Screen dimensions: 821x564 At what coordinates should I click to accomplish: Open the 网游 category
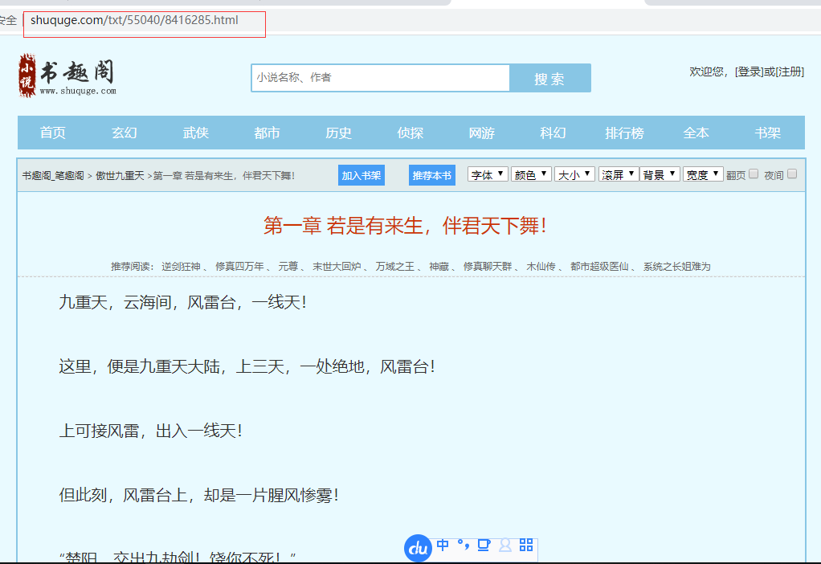(x=482, y=133)
